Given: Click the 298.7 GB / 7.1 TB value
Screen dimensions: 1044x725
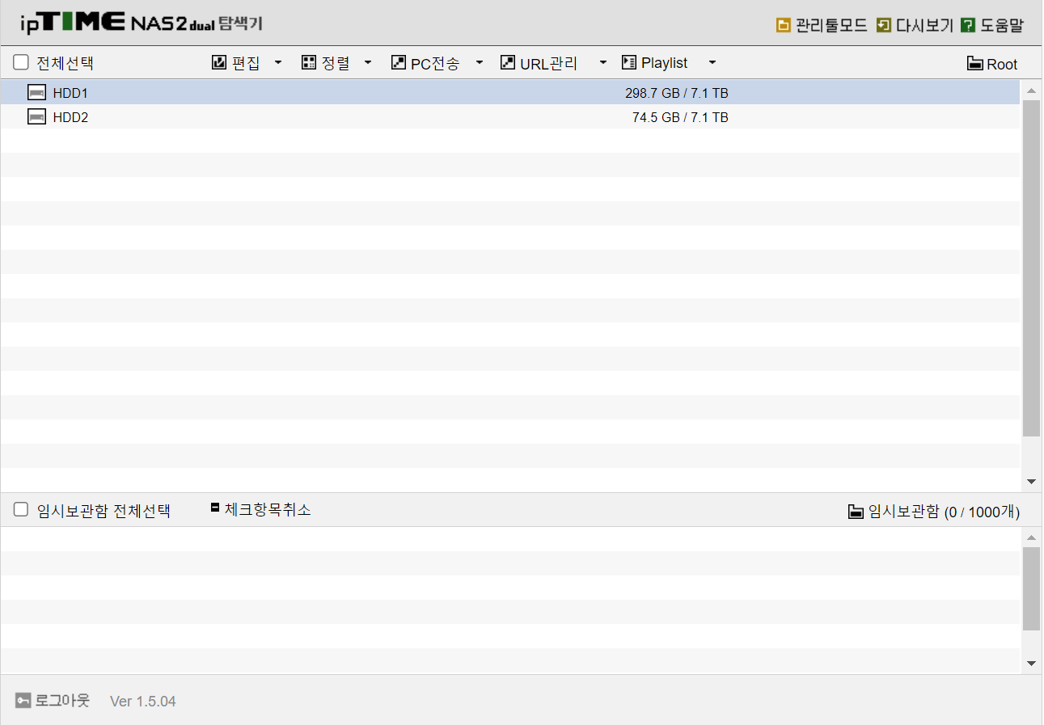Looking at the screenshot, I should pyautogui.click(x=677, y=93).
